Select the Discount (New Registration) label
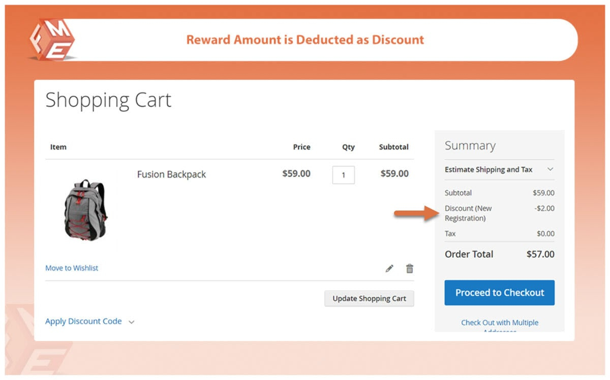Viewport: 610px width, 380px height. coord(468,213)
